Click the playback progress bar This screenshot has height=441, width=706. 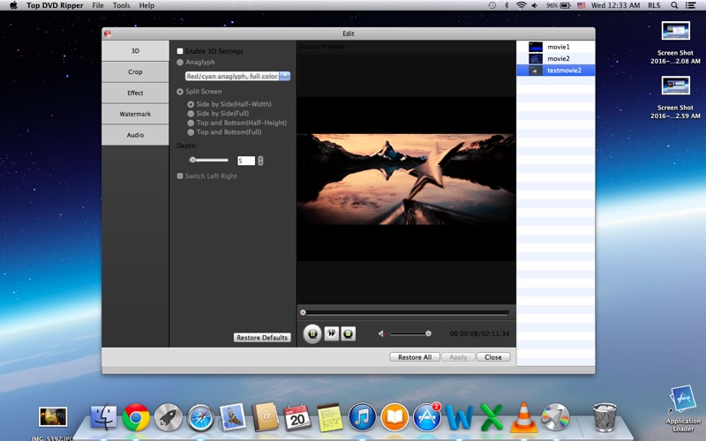click(x=406, y=312)
